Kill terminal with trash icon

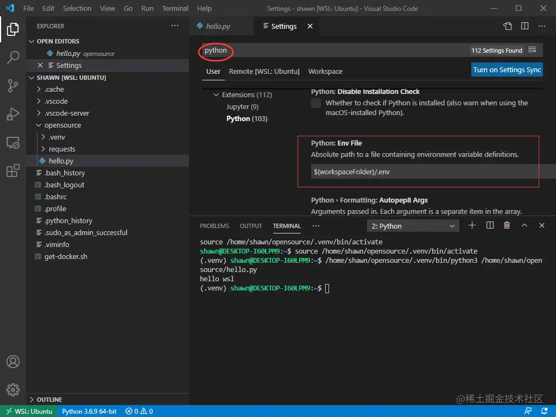coord(507,225)
